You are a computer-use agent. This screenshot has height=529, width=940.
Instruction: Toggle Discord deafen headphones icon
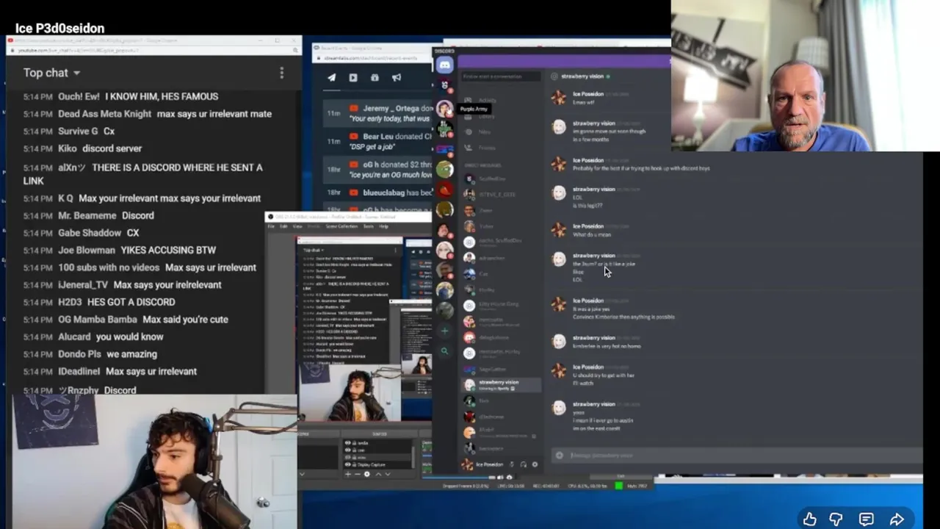click(x=523, y=464)
